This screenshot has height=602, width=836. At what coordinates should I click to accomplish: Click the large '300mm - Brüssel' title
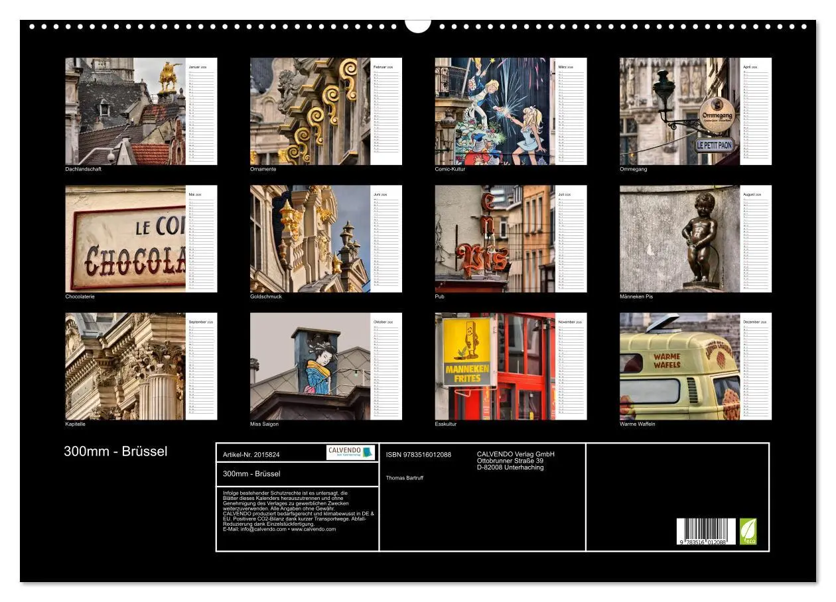tap(115, 452)
